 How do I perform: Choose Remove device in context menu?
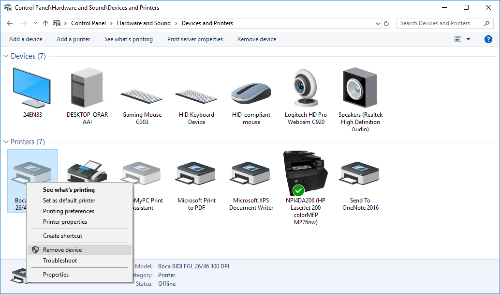(x=79, y=250)
